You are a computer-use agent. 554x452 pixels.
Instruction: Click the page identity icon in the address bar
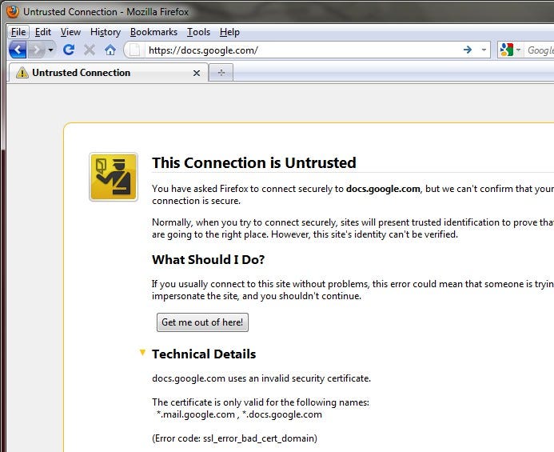134,50
